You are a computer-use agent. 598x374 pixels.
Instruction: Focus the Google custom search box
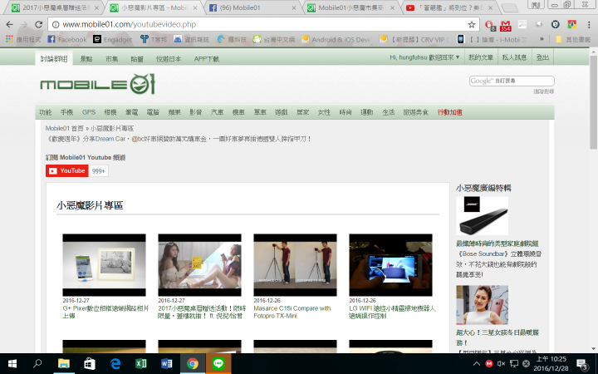click(x=512, y=81)
